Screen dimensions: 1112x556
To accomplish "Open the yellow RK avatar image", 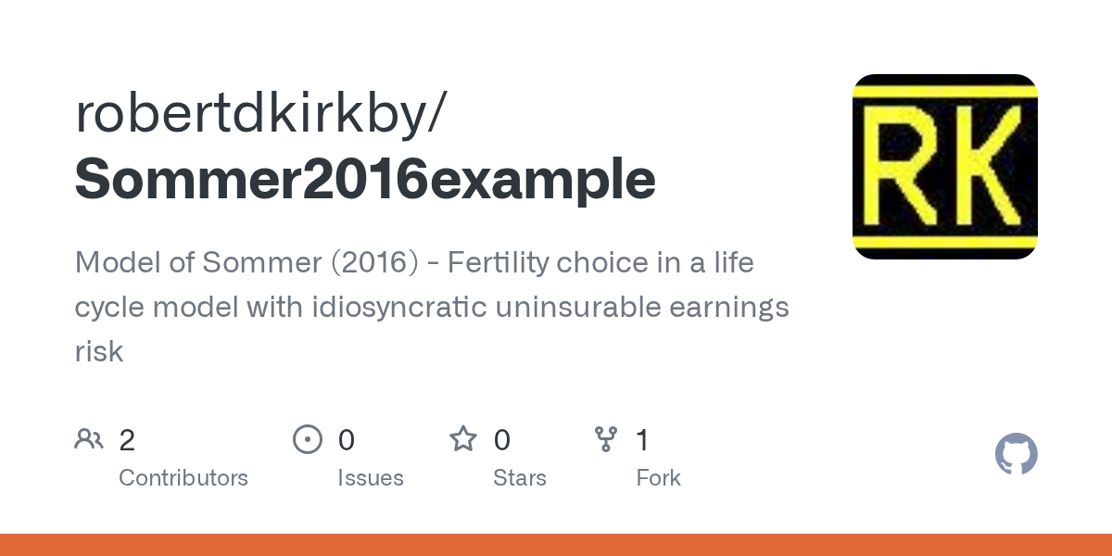I will point(945,167).
